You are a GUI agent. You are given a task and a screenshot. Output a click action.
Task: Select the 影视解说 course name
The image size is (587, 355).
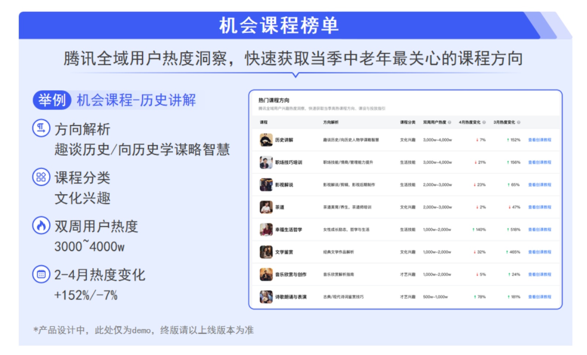click(x=284, y=185)
